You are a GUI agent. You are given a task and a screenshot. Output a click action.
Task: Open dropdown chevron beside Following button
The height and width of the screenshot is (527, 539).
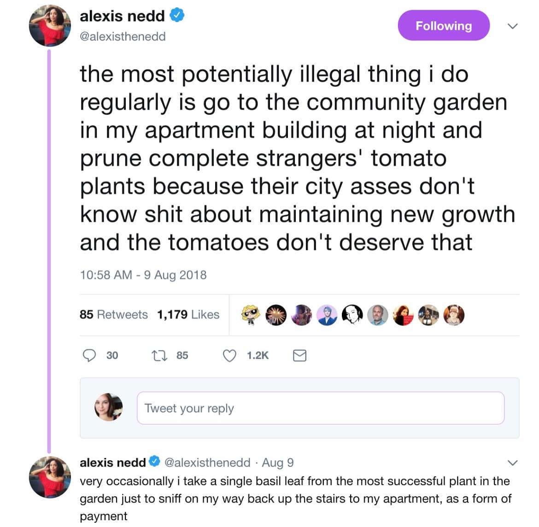coord(512,26)
